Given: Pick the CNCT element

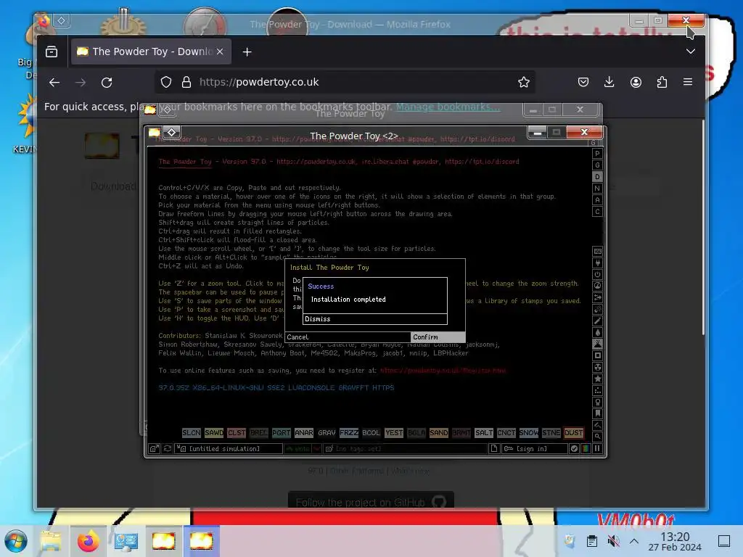Looking at the screenshot, I should click(506, 433).
